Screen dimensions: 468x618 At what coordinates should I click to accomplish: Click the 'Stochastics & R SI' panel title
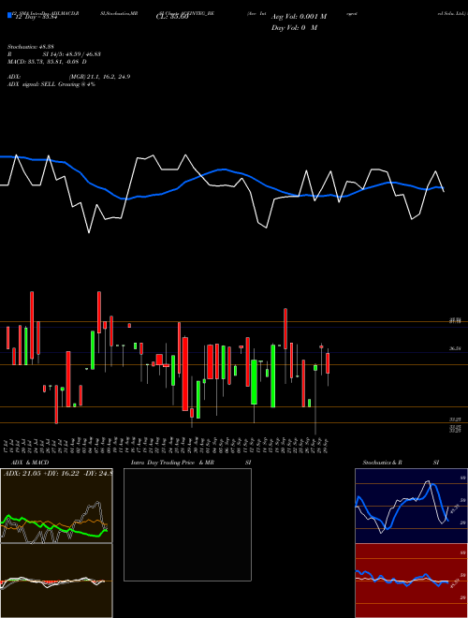tap(401, 463)
